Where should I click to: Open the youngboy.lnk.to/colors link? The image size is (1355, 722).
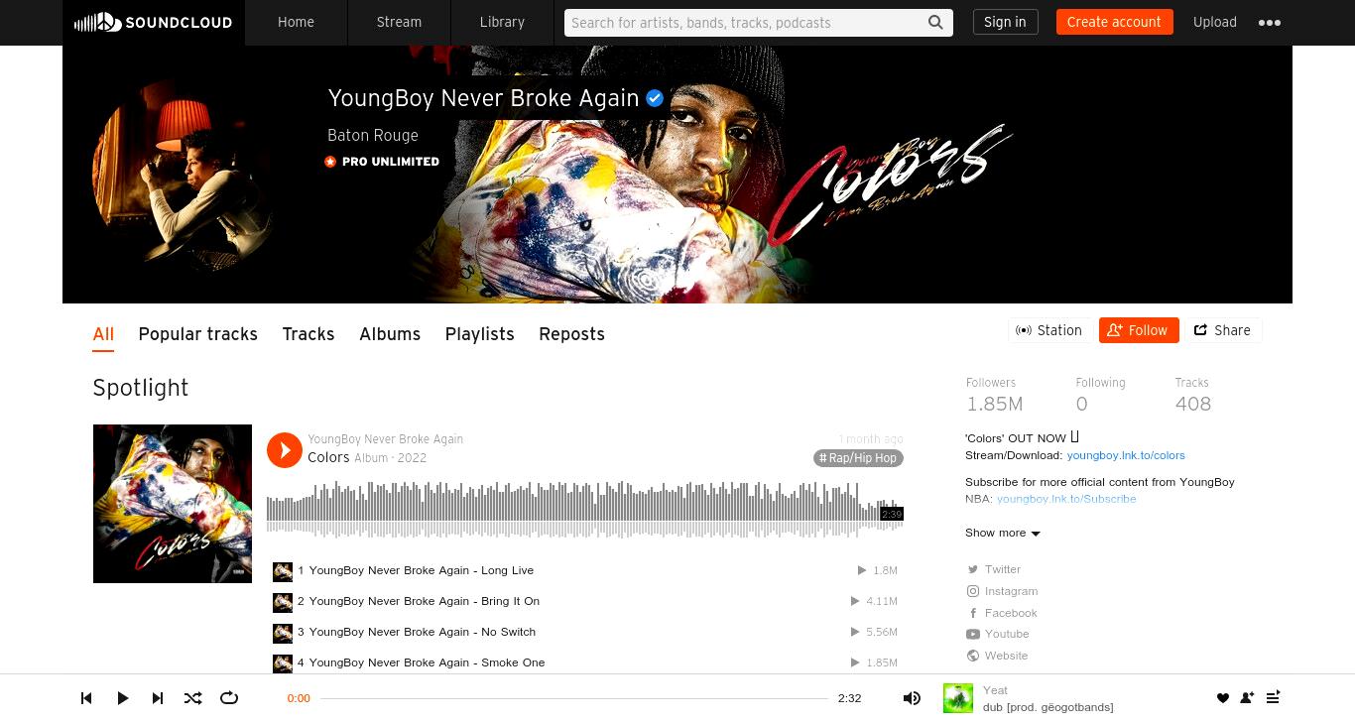point(1126,455)
